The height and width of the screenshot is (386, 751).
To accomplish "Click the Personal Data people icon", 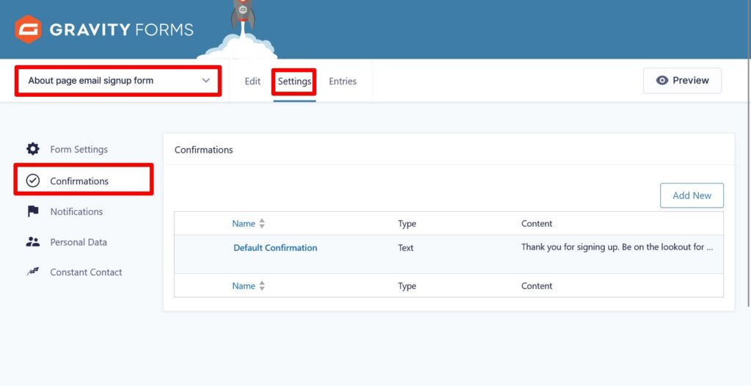I will click(x=33, y=242).
